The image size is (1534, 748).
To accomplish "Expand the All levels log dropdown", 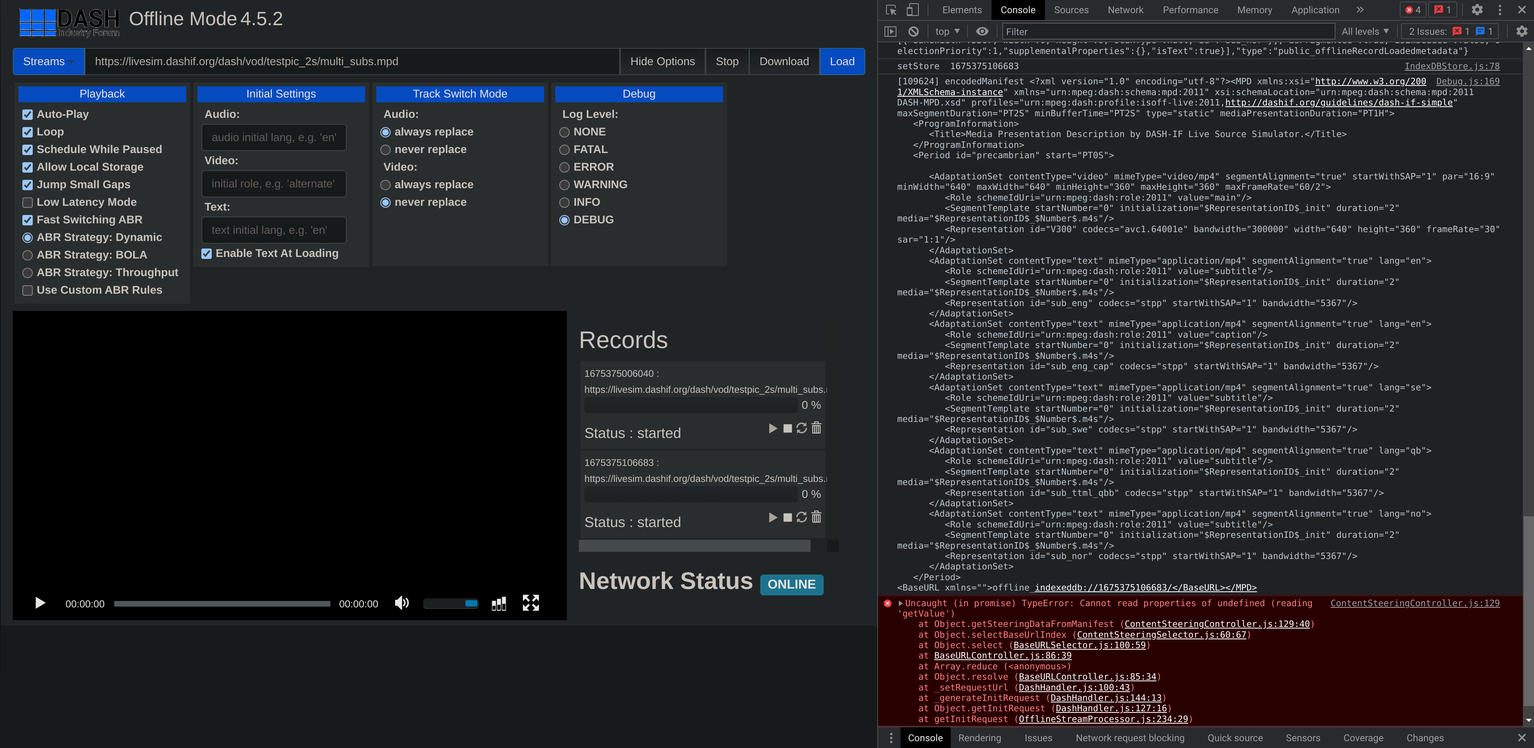I will tap(1365, 32).
